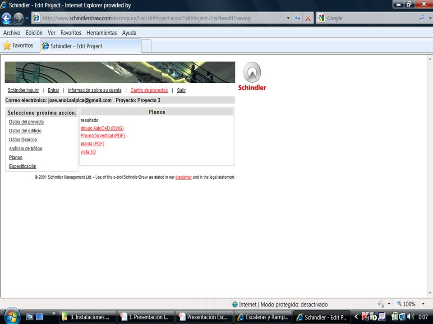Click the scrollbar up arrow
The height and width of the screenshot is (324, 433).
click(430, 58)
